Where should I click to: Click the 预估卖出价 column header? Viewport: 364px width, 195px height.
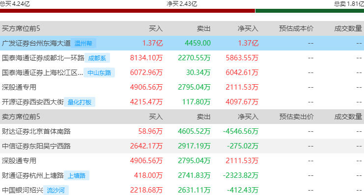tap(296, 117)
